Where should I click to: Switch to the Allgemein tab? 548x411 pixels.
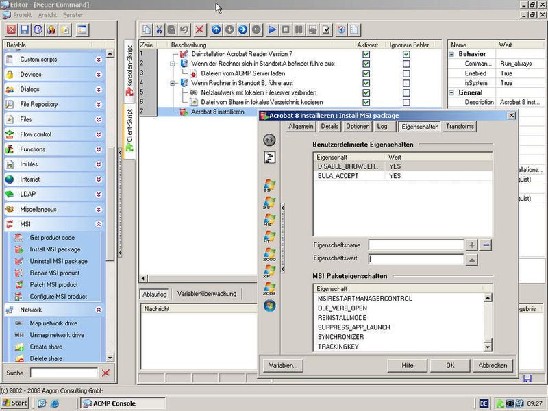[x=301, y=127]
